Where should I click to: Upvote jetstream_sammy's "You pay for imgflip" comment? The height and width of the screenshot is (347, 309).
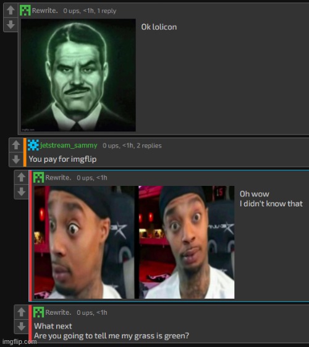click(x=16, y=145)
